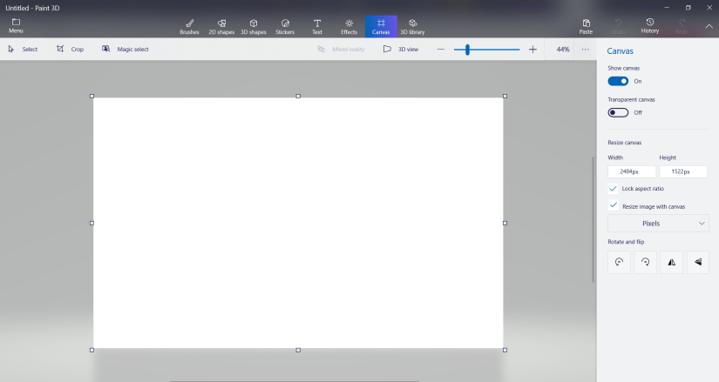Click the bottom-middle canvas resize handle

point(298,350)
